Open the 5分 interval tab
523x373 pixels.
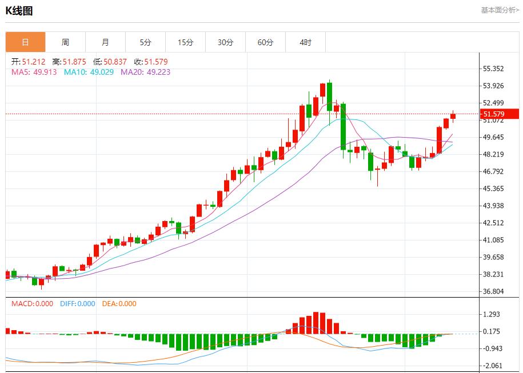pyautogui.click(x=145, y=42)
